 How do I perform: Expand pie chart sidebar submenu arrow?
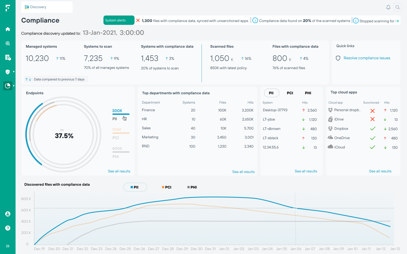[x=14, y=86]
